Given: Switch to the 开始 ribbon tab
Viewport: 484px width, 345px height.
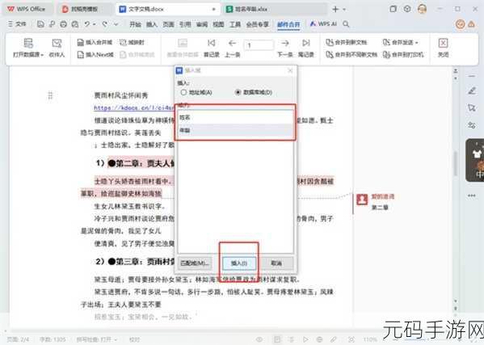Looking at the screenshot, I should click(x=135, y=24).
